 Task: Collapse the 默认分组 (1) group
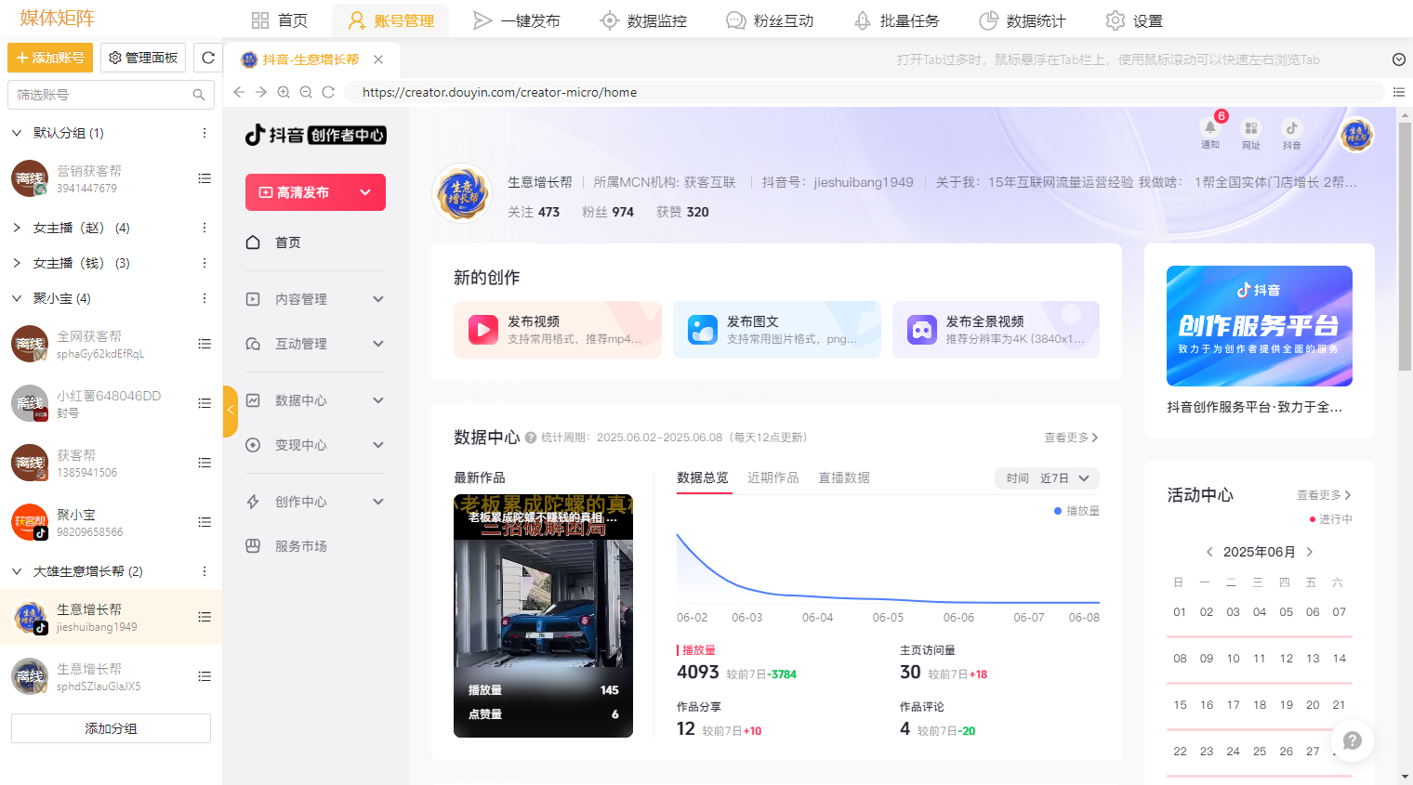17,133
